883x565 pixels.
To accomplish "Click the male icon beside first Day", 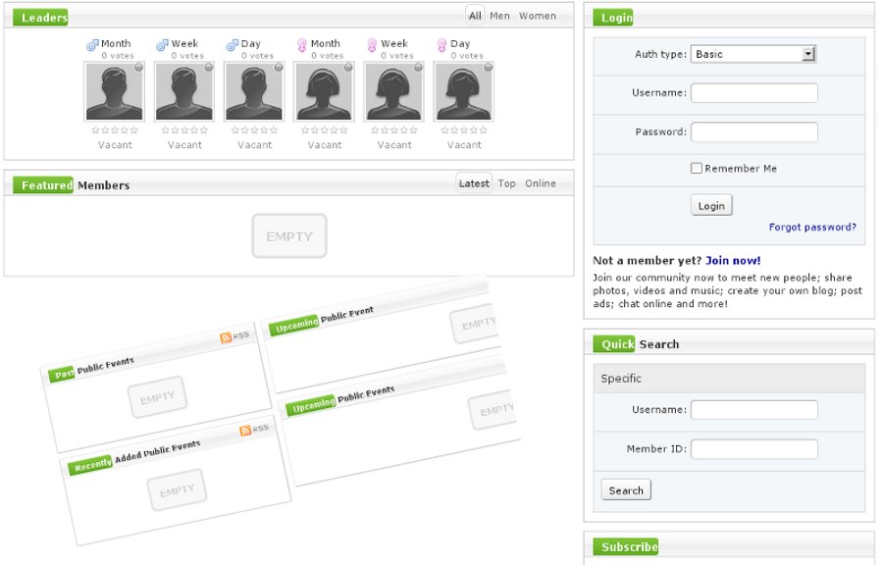I will 232,45.
